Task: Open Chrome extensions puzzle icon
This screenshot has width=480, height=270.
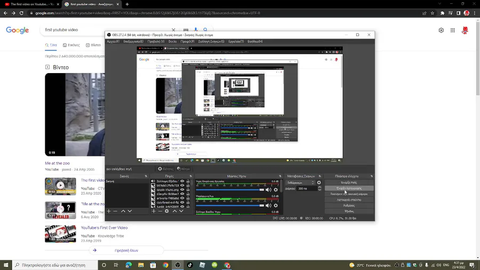Action: (442, 13)
